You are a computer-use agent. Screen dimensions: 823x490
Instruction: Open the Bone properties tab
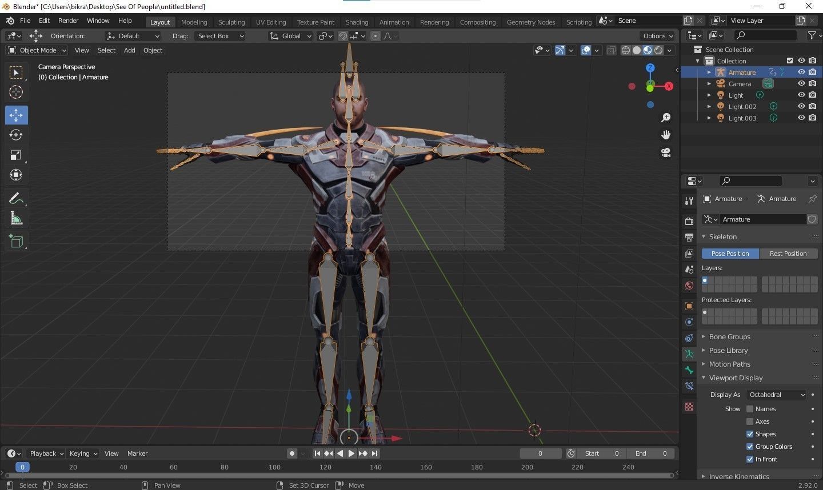(x=689, y=370)
